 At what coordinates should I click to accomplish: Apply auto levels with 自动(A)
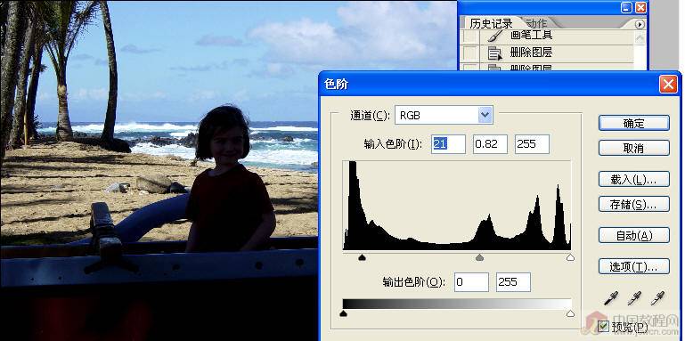click(633, 235)
